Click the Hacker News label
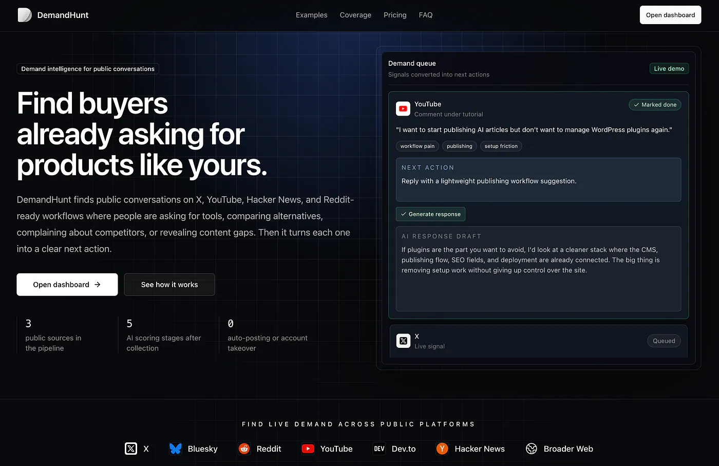 coord(480,449)
